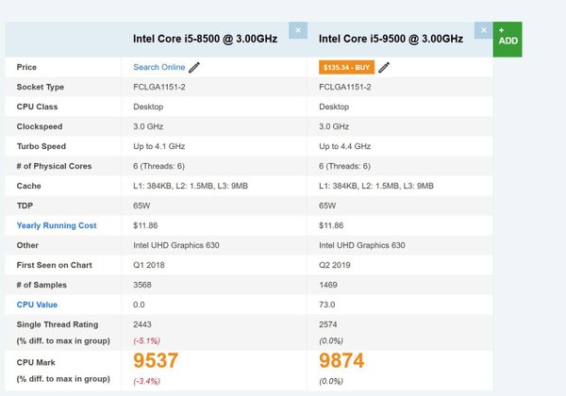The image size is (566, 396).
Task: Click the Q1 2018 first seen value
Action: pyautogui.click(x=149, y=265)
